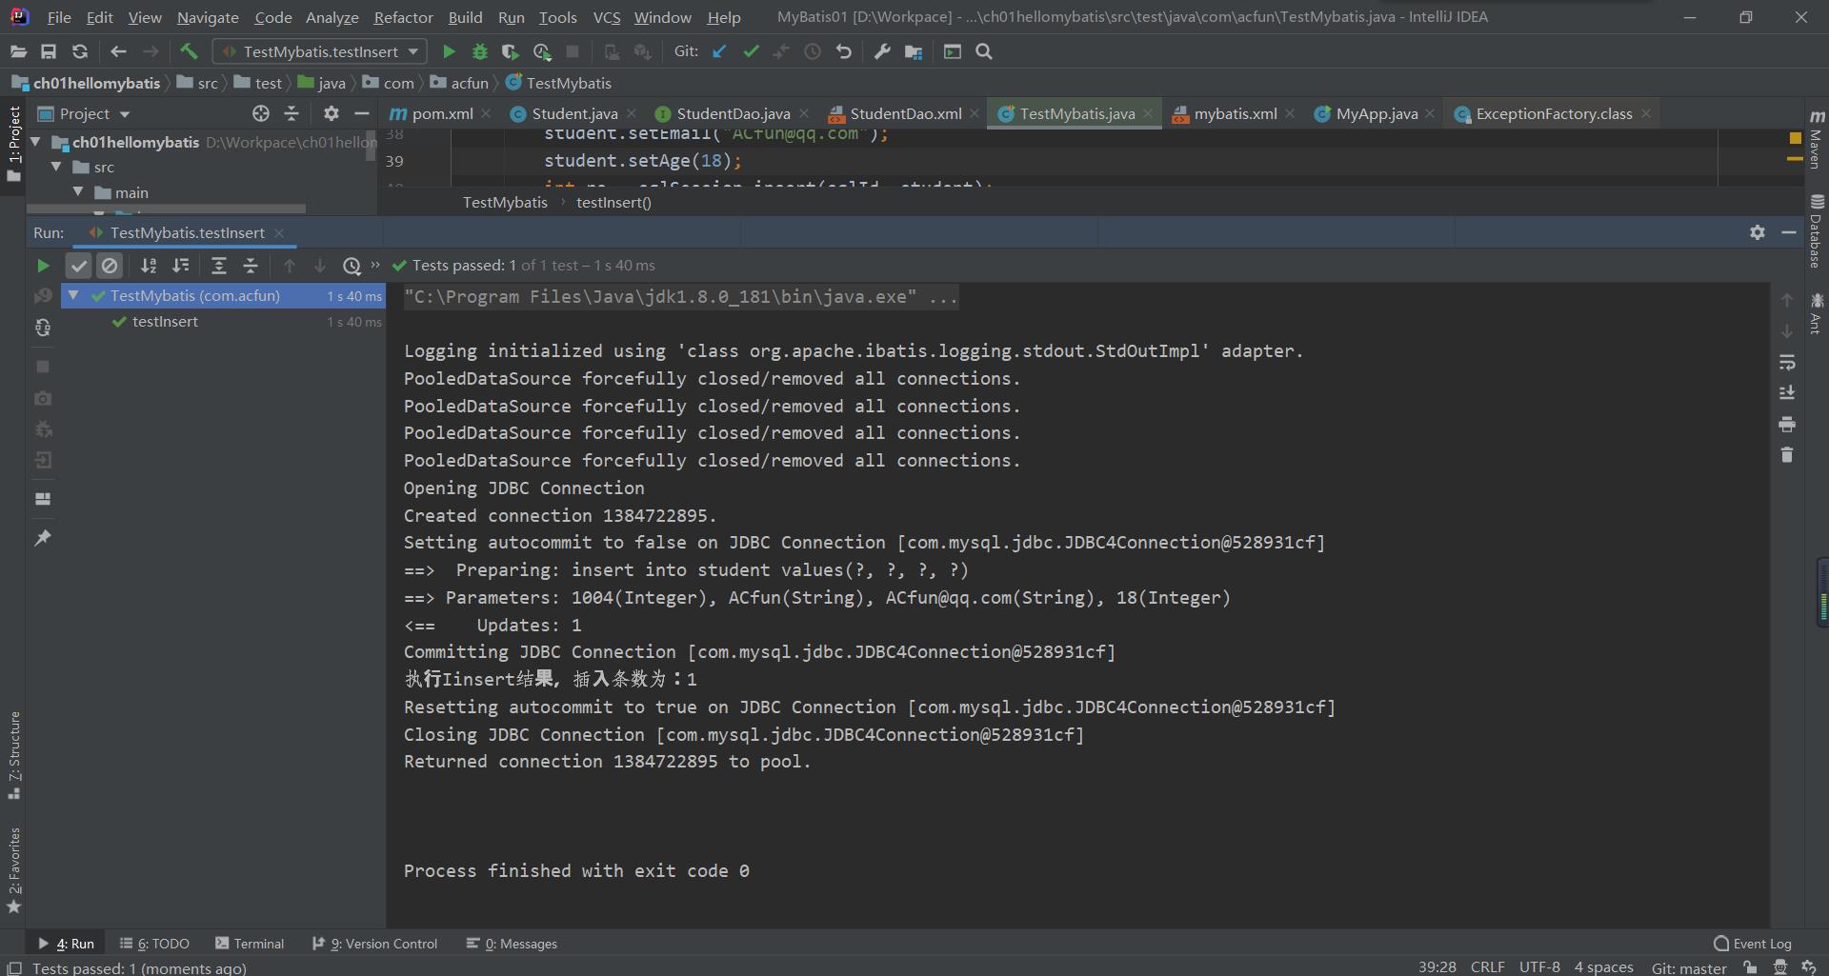Open the Refactor menu
The width and height of the screenshot is (1829, 976).
pos(403,17)
